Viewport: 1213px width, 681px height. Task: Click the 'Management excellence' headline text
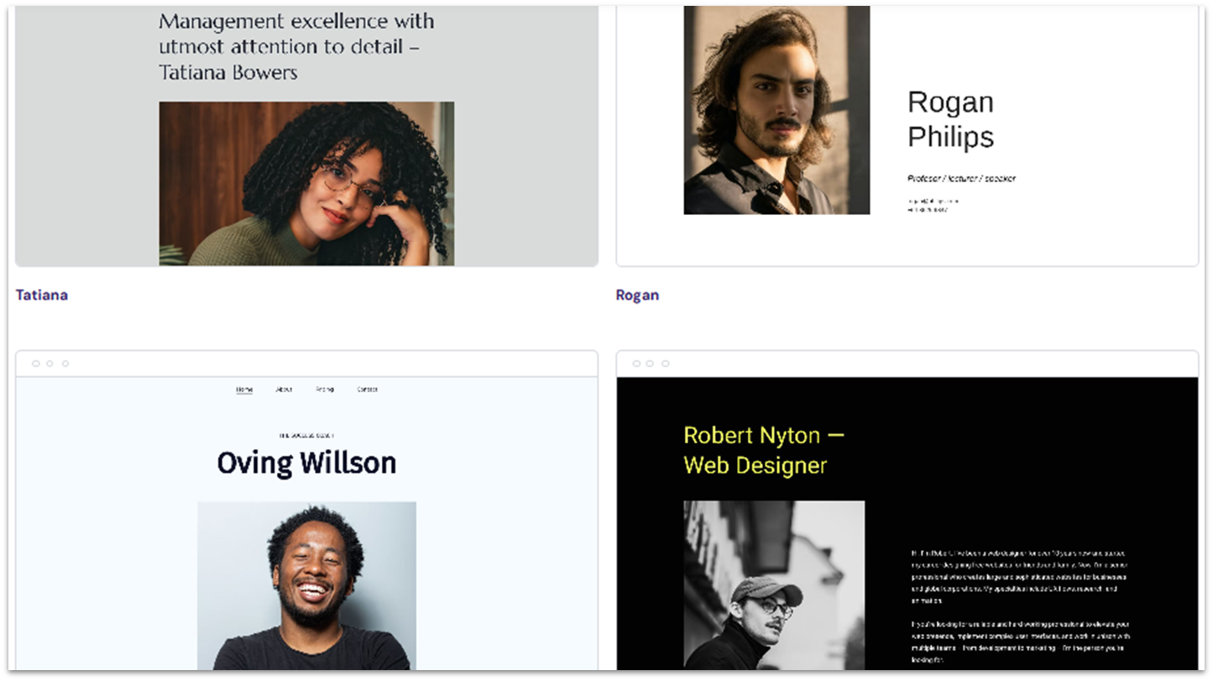coord(296,46)
